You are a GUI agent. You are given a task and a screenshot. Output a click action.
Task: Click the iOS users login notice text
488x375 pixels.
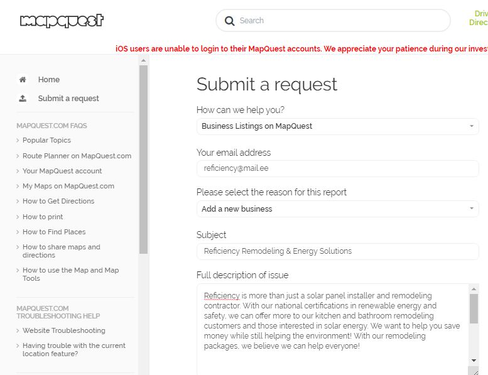[x=301, y=49]
